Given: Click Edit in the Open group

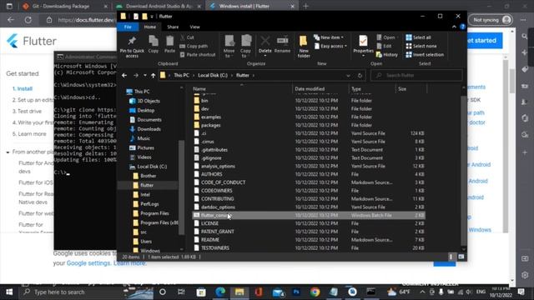Looking at the screenshot, I should click(384, 46).
